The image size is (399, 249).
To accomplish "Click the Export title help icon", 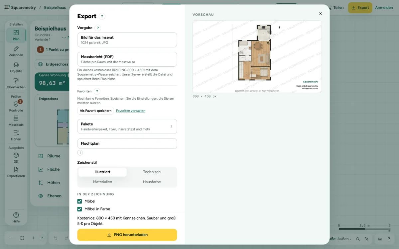I will coord(102,16).
